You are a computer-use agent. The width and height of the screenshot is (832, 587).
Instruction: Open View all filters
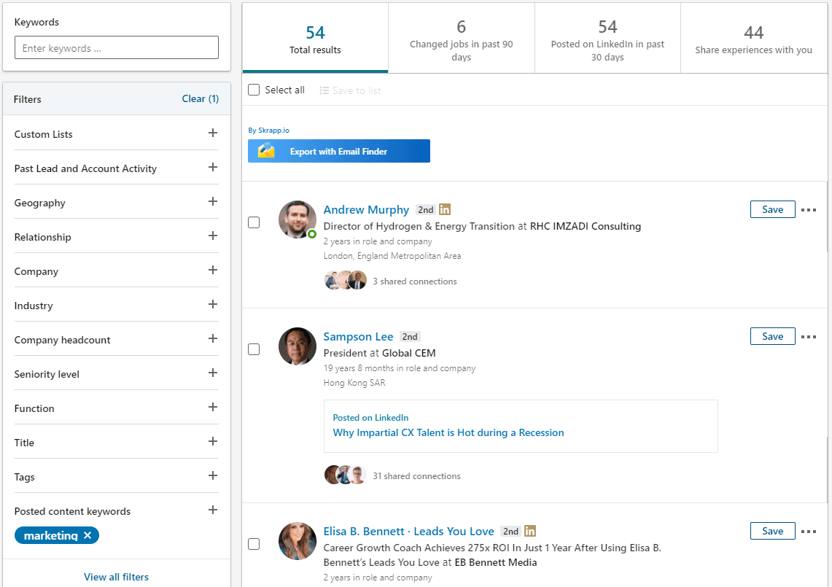click(x=116, y=577)
